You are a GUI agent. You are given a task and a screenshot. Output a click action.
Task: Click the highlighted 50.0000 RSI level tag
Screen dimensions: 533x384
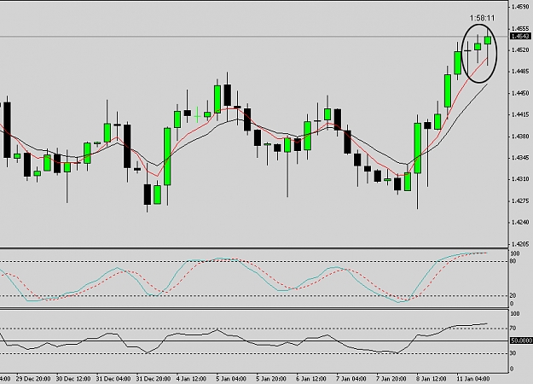click(x=521, y=340)
